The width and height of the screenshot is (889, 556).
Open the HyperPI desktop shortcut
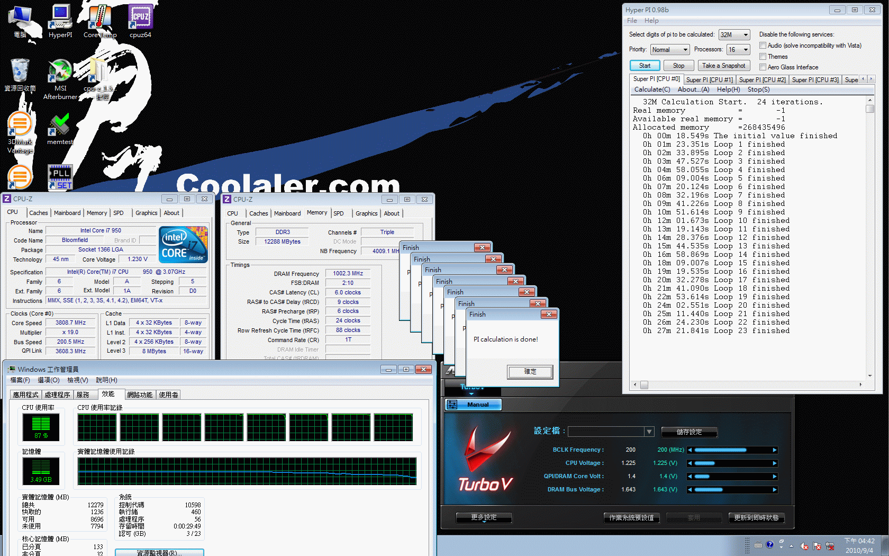60,21
